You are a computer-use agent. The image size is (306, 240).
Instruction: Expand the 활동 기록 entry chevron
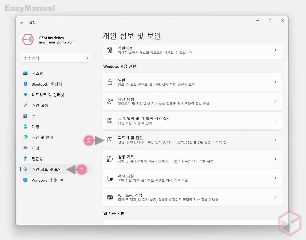click(x=275, y=159)
